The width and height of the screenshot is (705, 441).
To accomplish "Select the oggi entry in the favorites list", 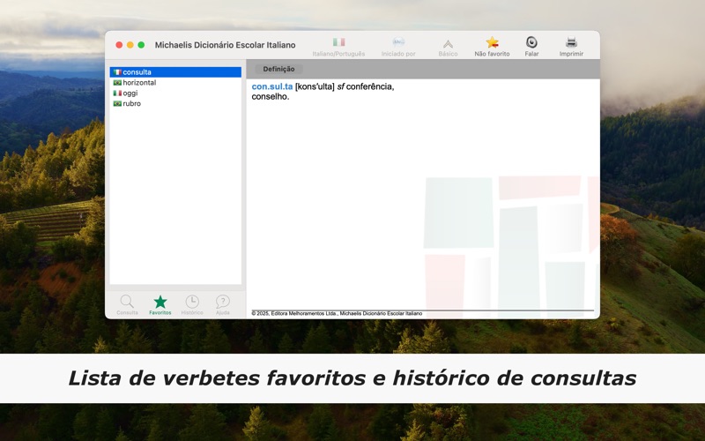I will tap(175, 93).
